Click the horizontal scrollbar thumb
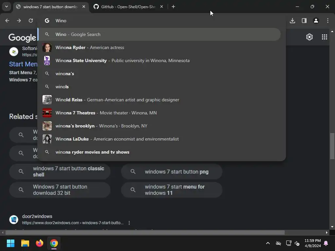This screenshot has width=335, height=251. pos(145,232)
